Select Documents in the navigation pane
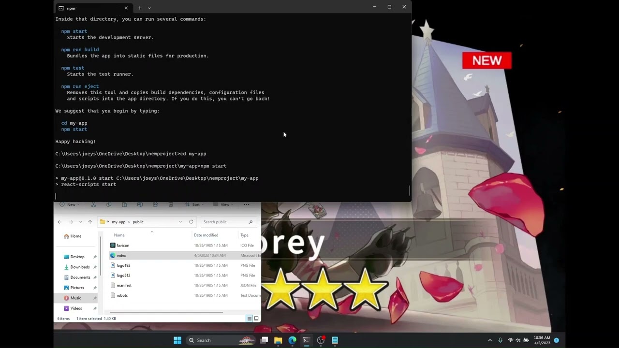619x348 pixels. (80, 277)
